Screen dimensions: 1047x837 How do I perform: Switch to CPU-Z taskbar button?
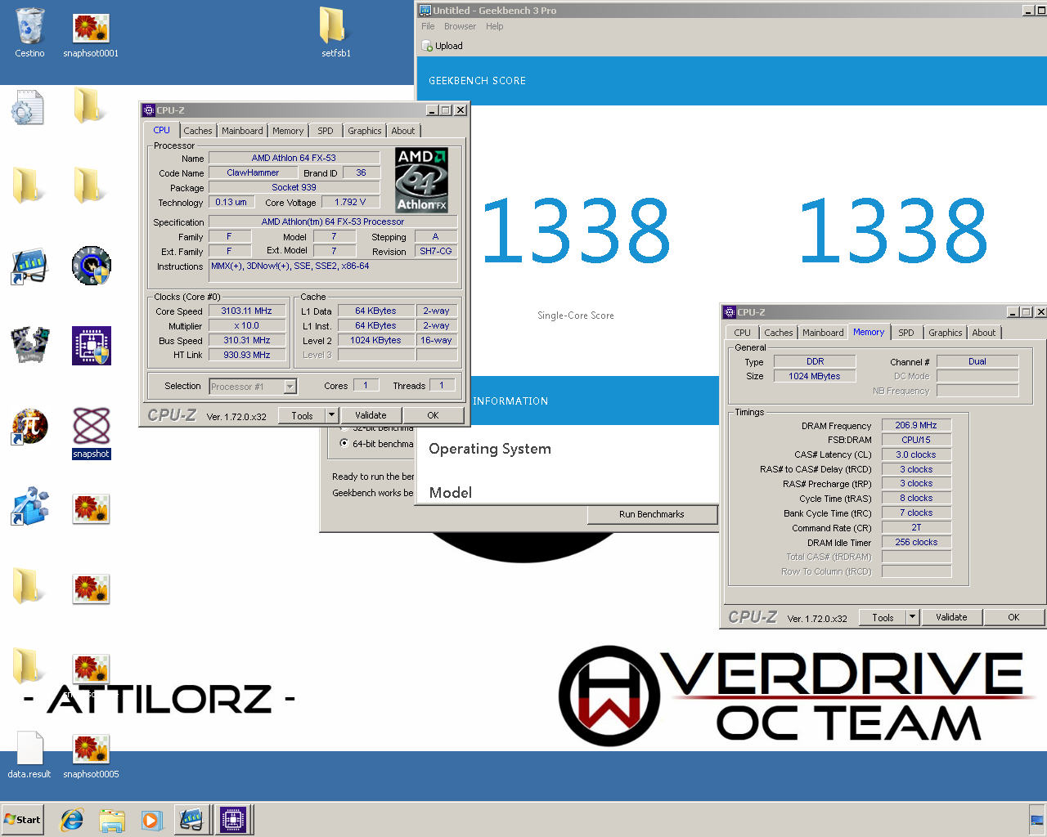coord(232,819)
